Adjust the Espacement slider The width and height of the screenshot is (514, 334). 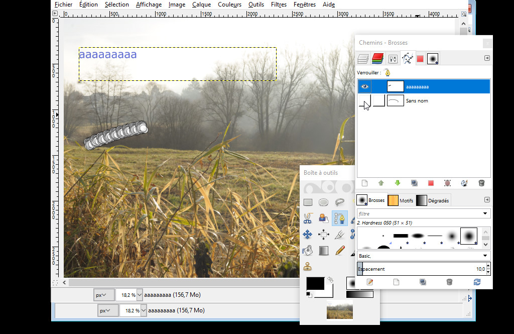pos(421,269)
